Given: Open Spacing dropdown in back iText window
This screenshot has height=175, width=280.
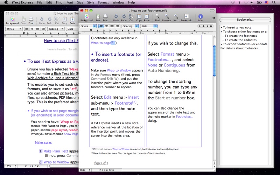Looking at the screenshot, I should click(x=56, y=29).
